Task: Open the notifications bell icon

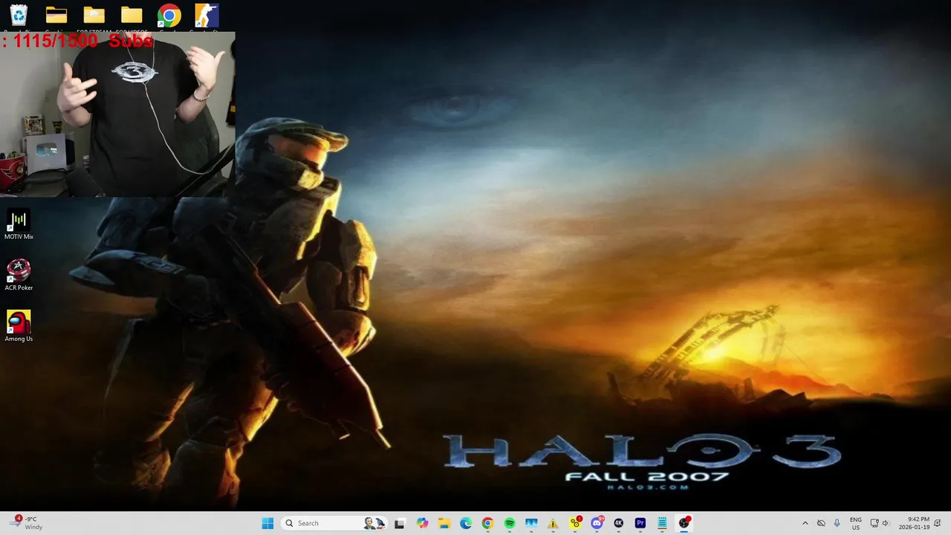Action: coord(938,523)
